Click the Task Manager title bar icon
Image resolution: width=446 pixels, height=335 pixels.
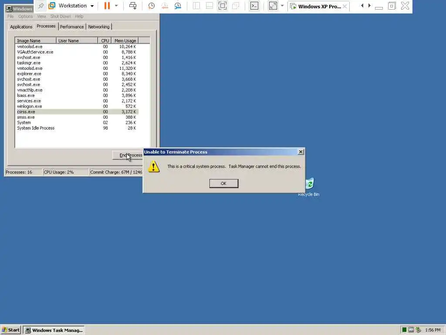9,9
